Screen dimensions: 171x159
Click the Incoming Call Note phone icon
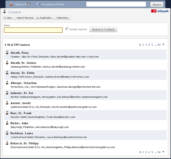38,4
